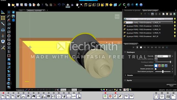This screenshot has width=177, height=100.
Task: Select the Ellipse drawing tool
Action: point(9,40)
